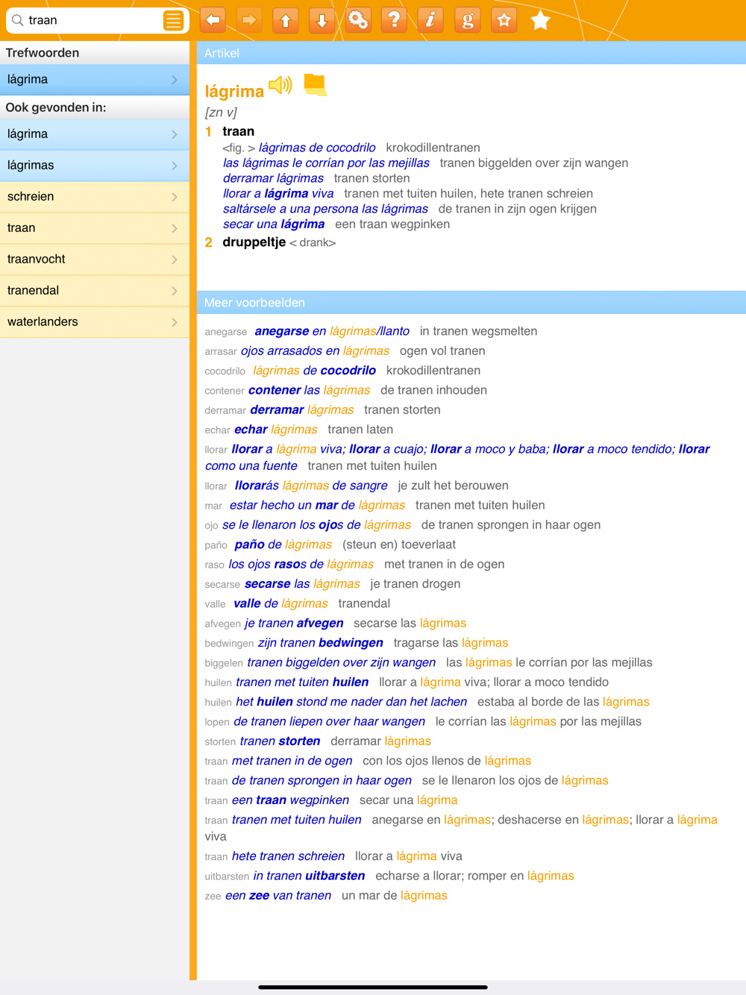Follow 'llorar a lágrima viva' in article
The height and width of the screenshot is (995, 746).
coord(278,194)
